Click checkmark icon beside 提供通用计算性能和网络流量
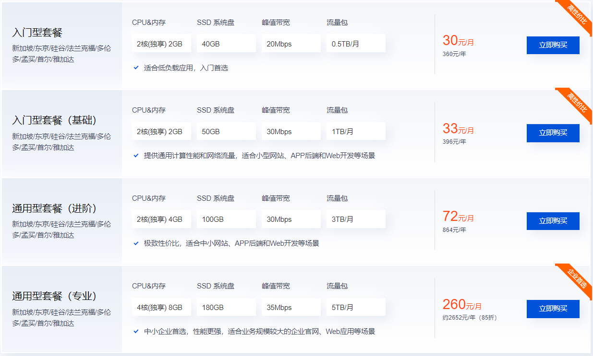The image size is (593, 356). click(x=136, y=156)
